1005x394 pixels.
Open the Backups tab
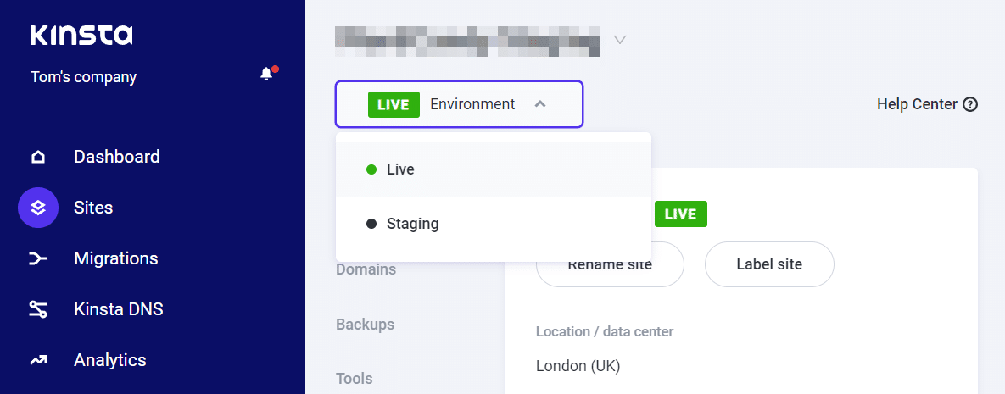(365, 325)
